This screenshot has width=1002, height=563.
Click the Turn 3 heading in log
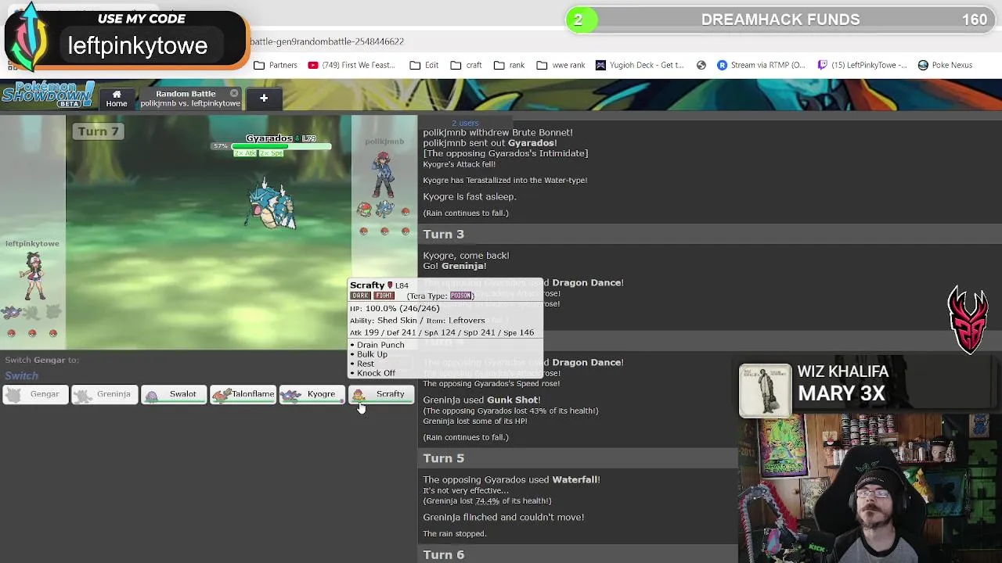pos(444,234)
